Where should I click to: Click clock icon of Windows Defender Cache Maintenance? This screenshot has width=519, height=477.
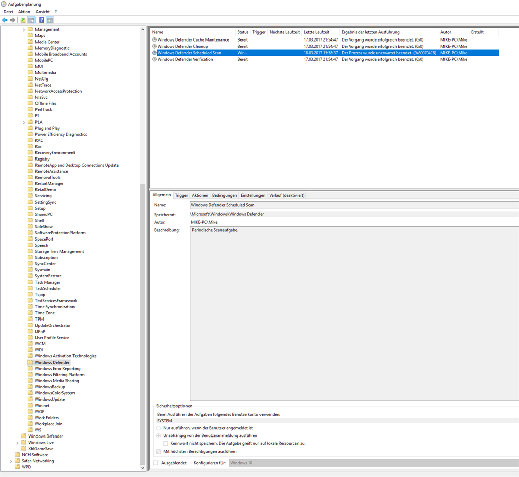154,39
